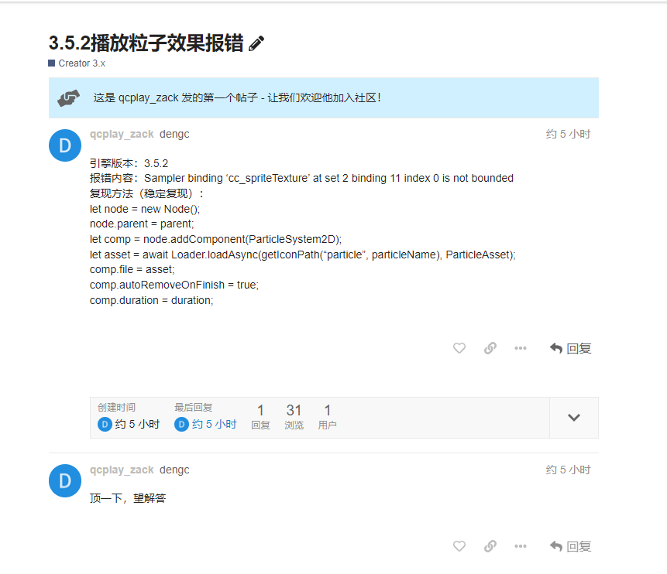Click the text '顶一下，望解答'
This screenshot has height=574, width=667.
coord(128,498)
